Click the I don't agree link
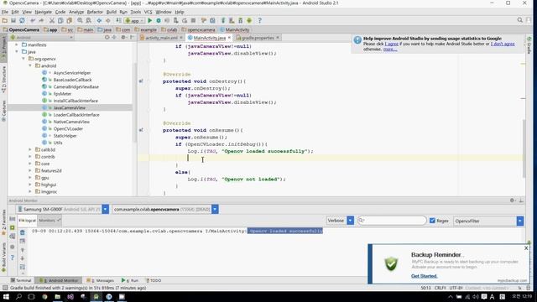The height and width of the screenshot is (302, 537). point(503,44)
